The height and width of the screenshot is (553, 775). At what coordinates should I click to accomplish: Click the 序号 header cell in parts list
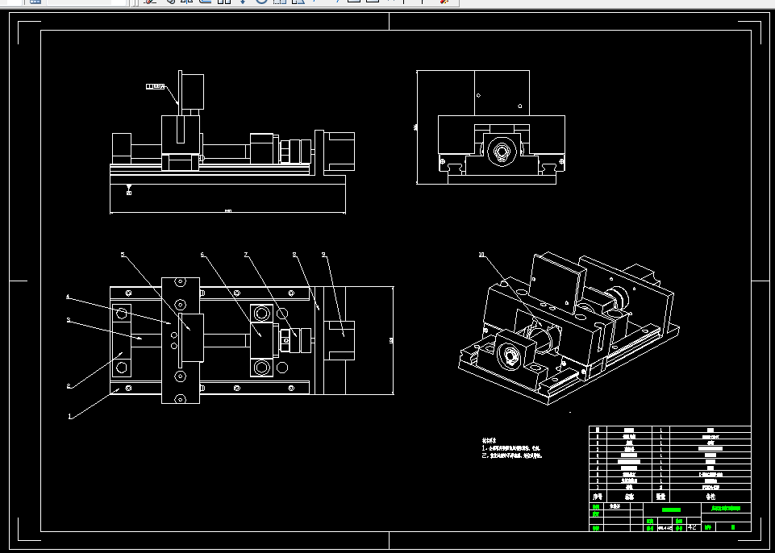597,497
